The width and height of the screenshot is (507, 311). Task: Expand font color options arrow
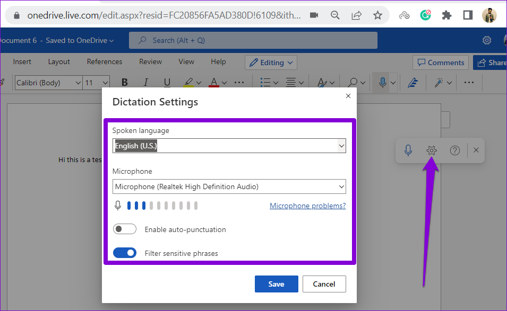(225, 83)
